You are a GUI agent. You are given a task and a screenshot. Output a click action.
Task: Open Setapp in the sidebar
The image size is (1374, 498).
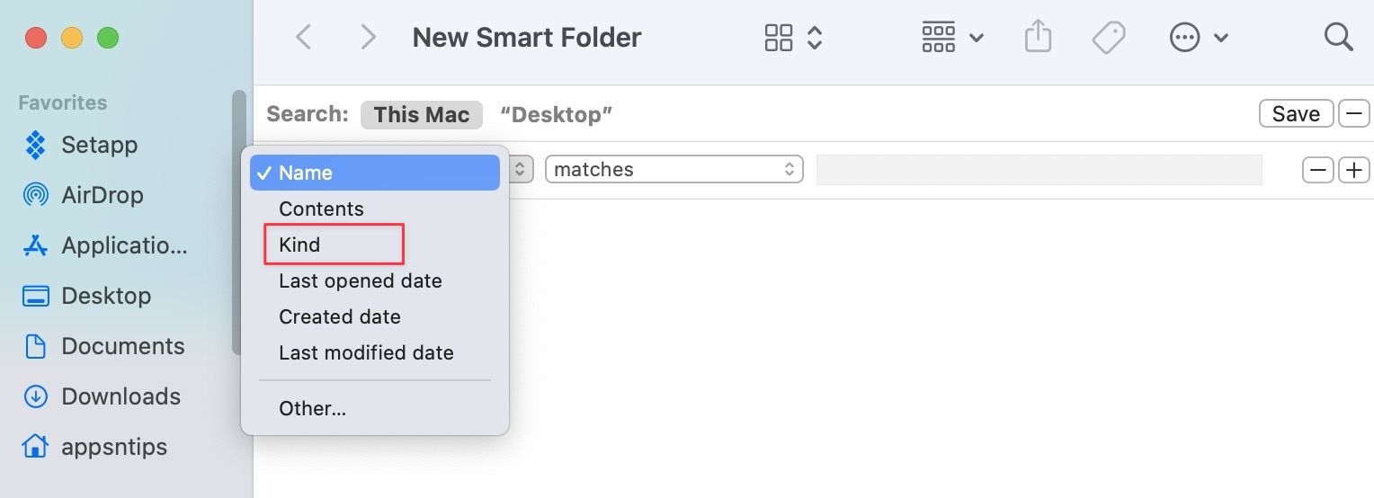coord(99,145)
